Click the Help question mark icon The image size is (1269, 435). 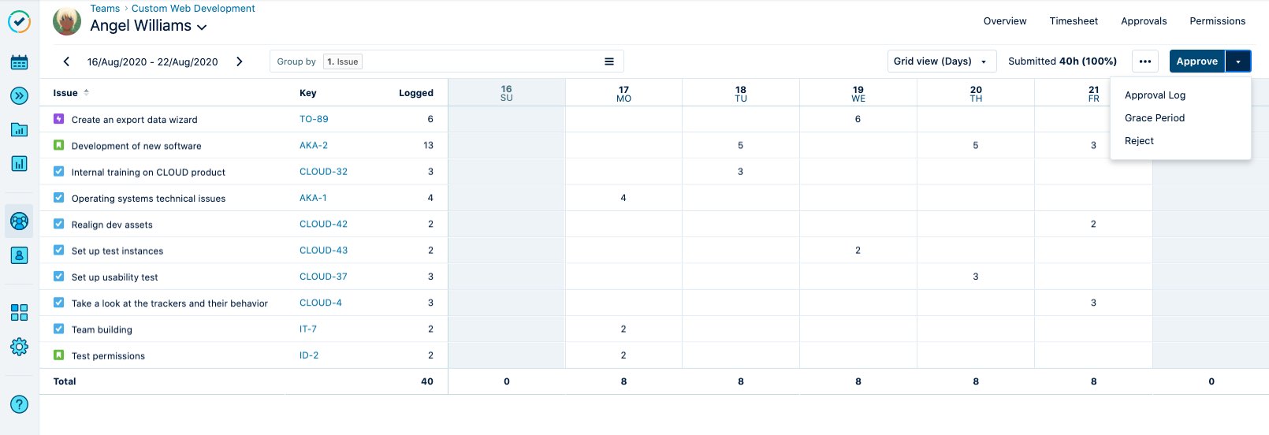(20, 404)
